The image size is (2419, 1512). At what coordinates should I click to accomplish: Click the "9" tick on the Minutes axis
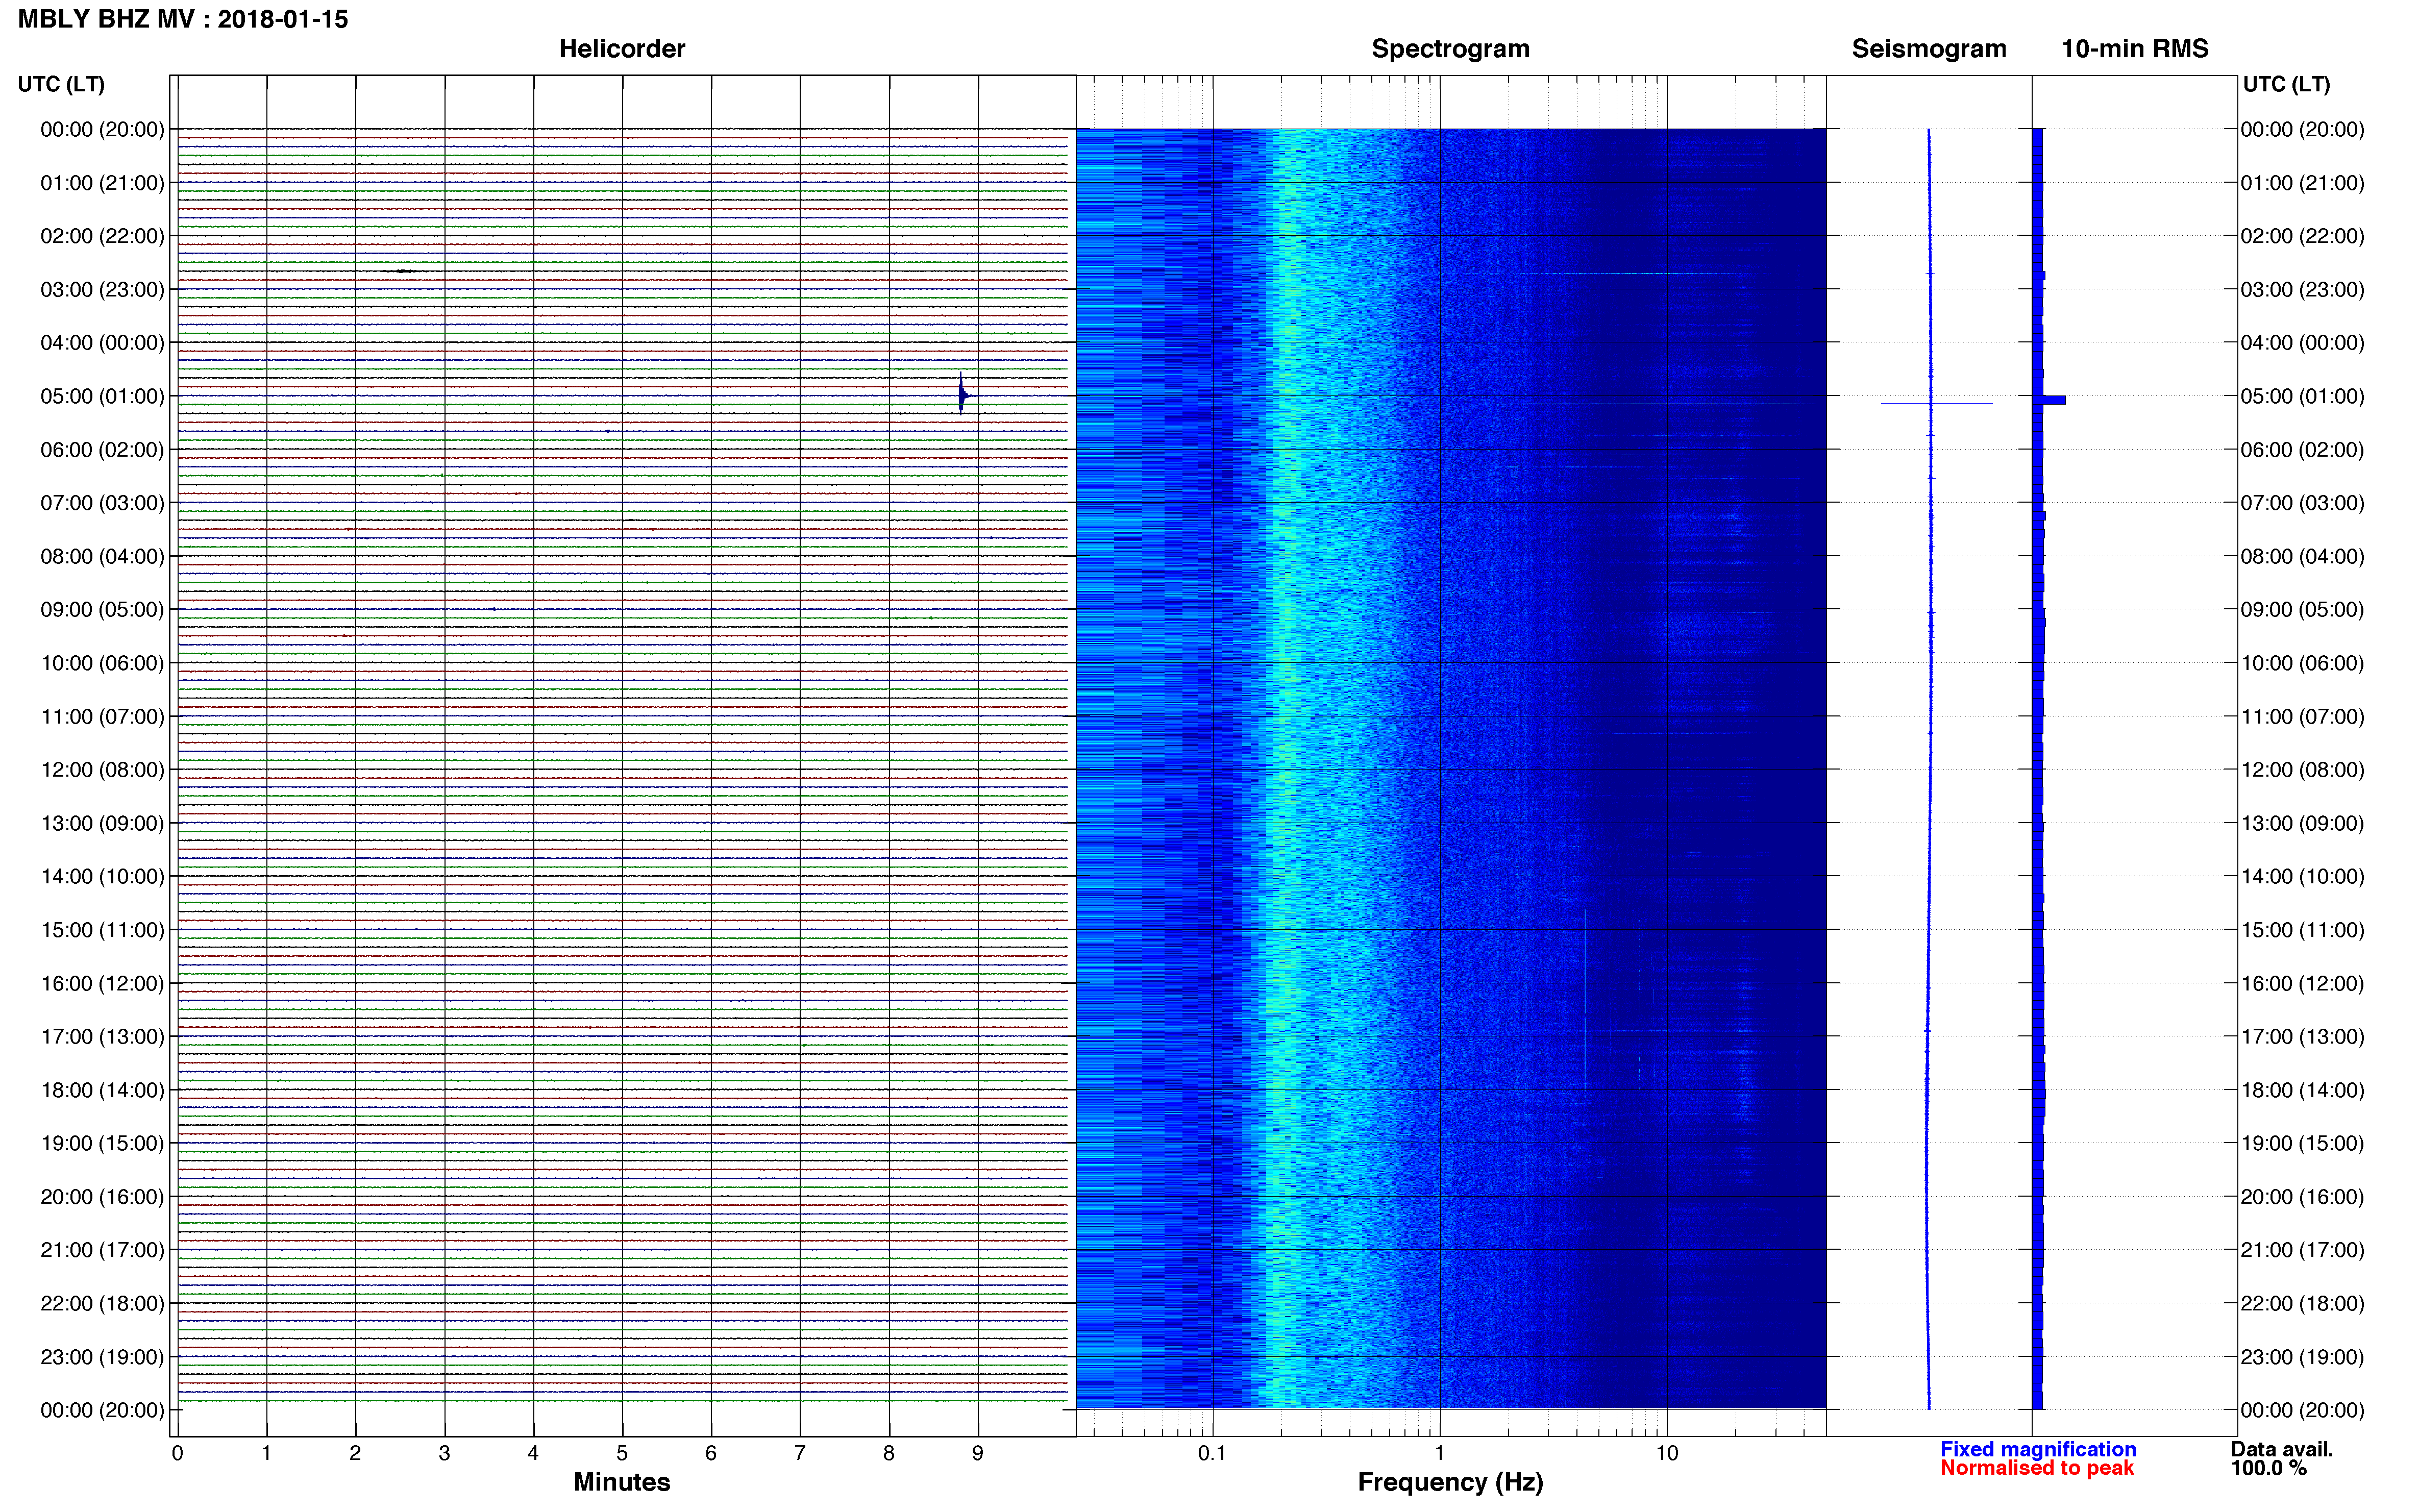tap(978, 1453)
